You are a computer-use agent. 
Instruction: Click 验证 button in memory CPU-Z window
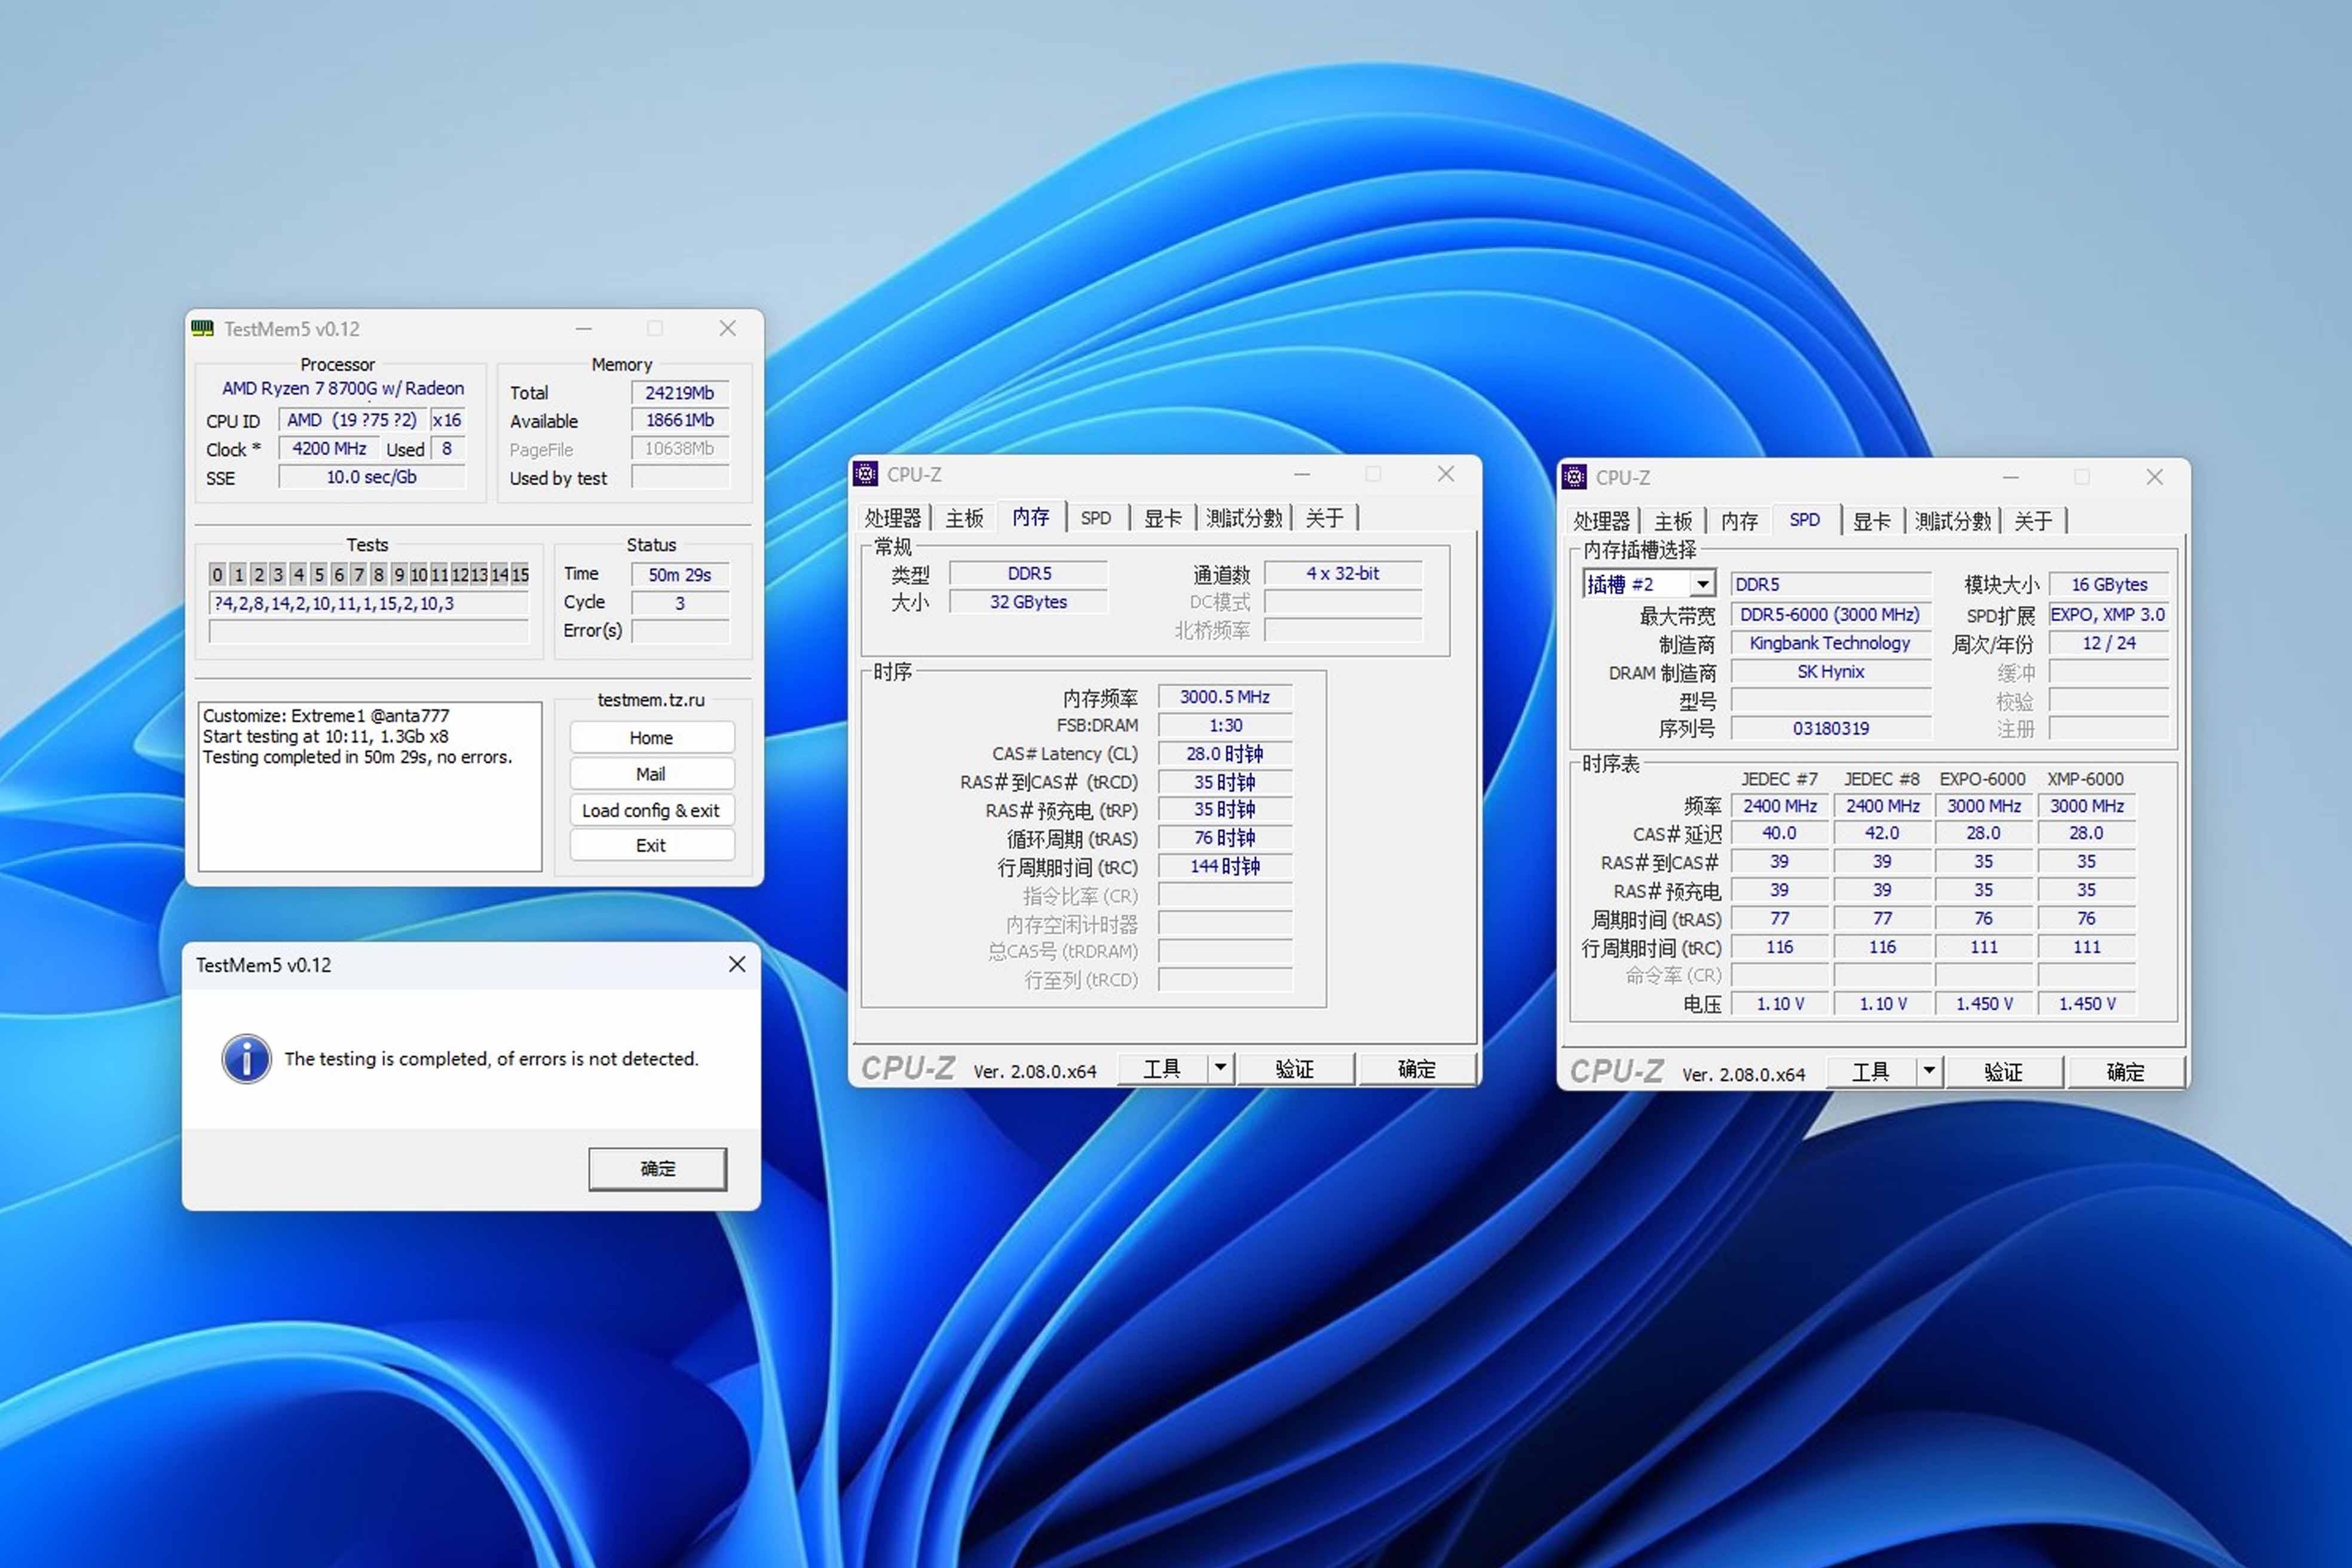coord(1295,1068)
